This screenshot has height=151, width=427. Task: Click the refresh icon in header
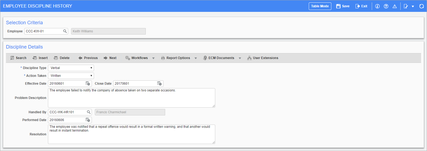tap(421, 6)
